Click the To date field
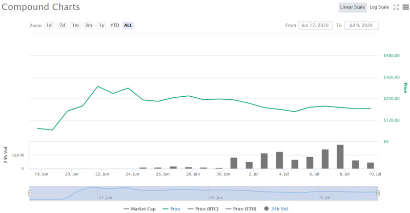The image size is (410, 213). 362,25
